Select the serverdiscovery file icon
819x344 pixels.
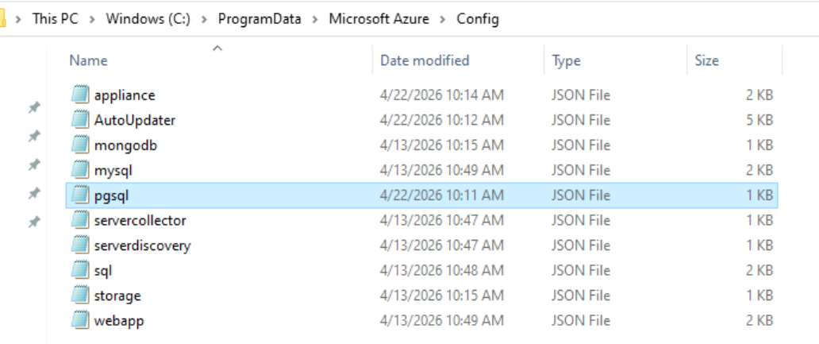coord(80,245)
